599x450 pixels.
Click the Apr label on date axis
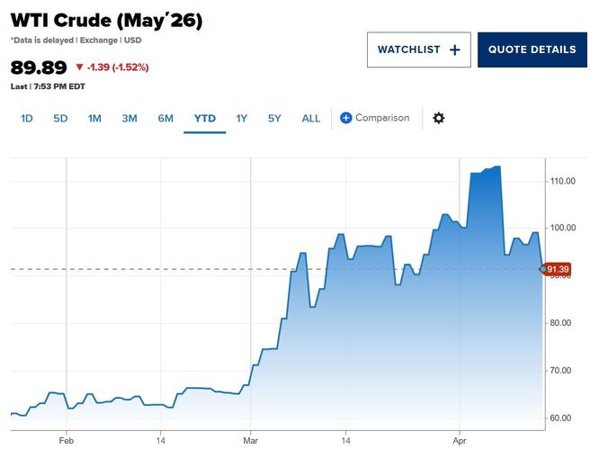[x=460, y=441]
